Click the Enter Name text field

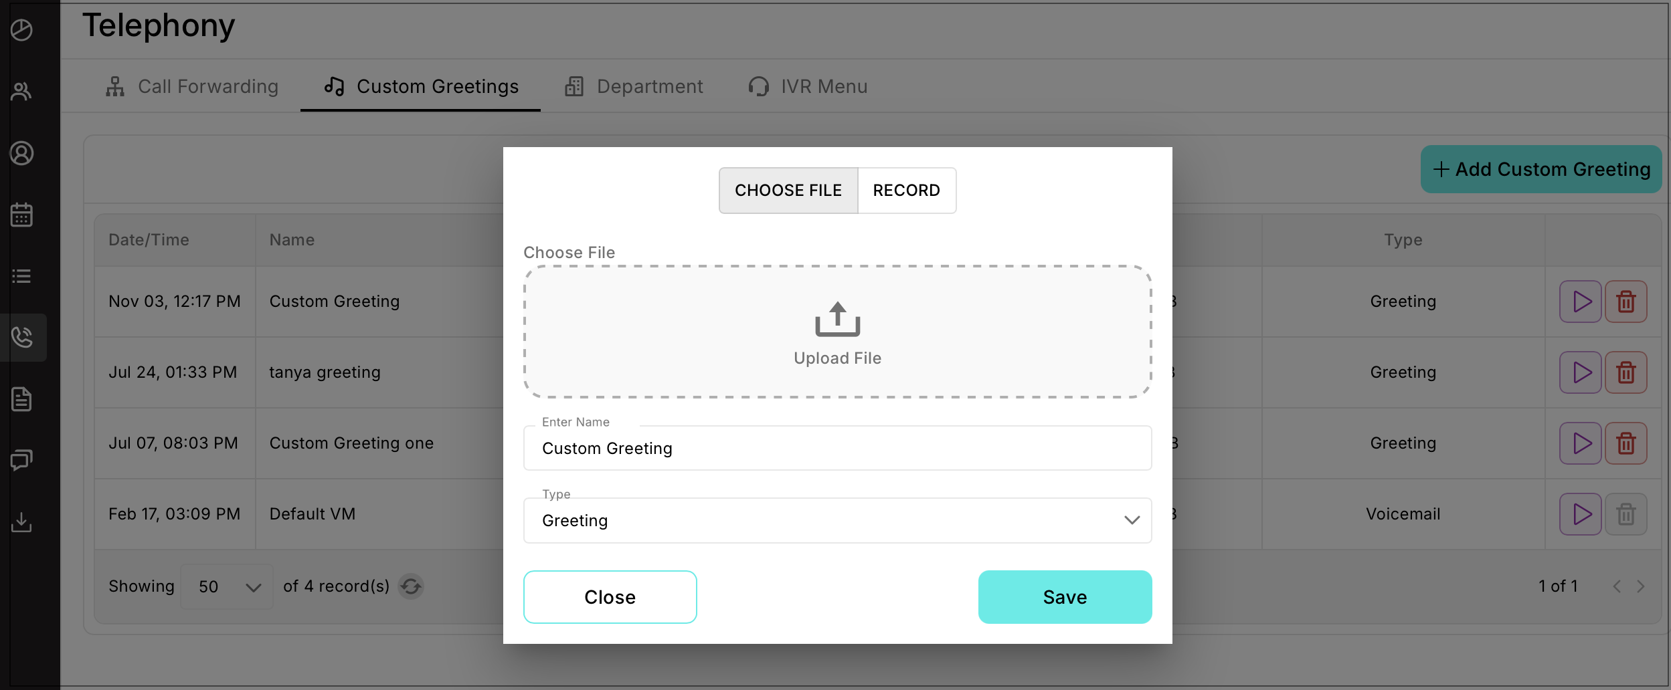[837, 448]
